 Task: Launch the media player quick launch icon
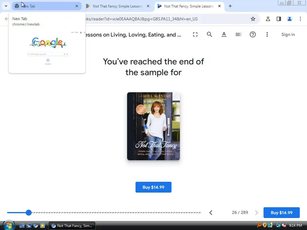pos(43,226)
